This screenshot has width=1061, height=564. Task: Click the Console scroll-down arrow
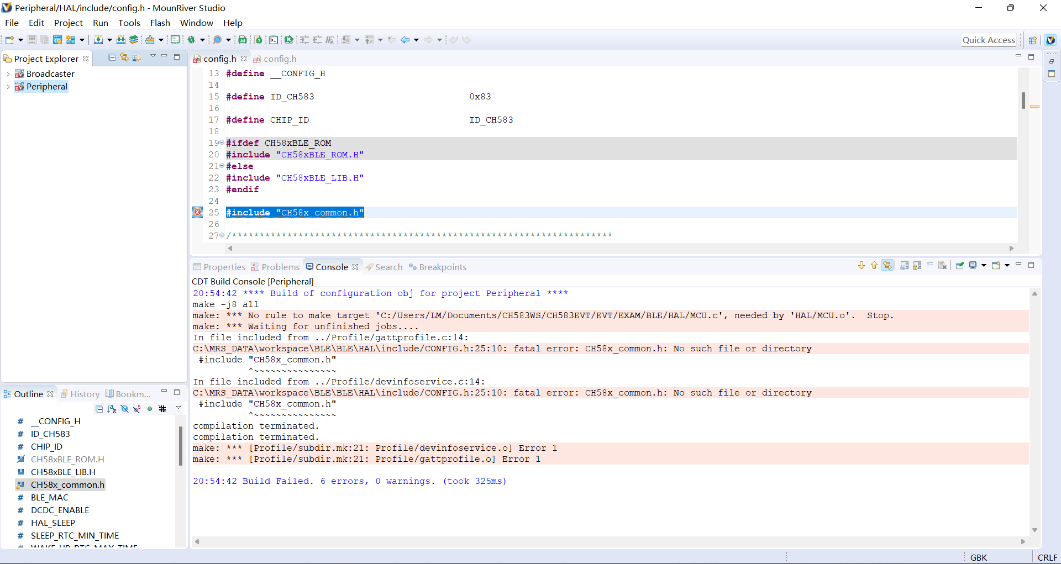tap(1034, 530)
